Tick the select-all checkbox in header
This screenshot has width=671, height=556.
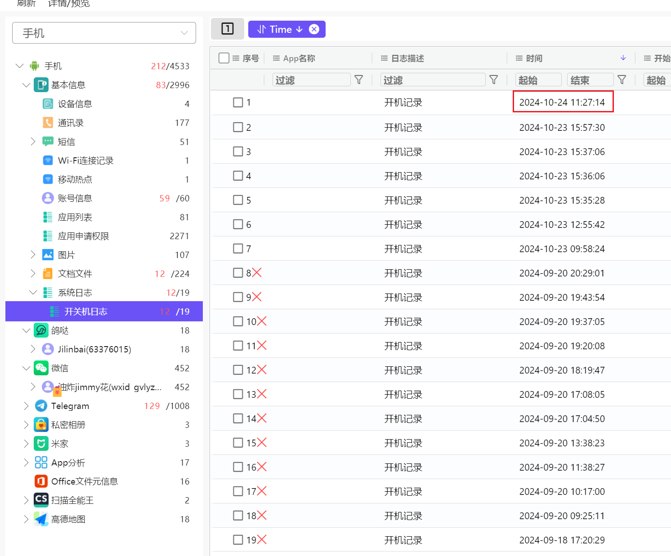(x=224, y=58)
